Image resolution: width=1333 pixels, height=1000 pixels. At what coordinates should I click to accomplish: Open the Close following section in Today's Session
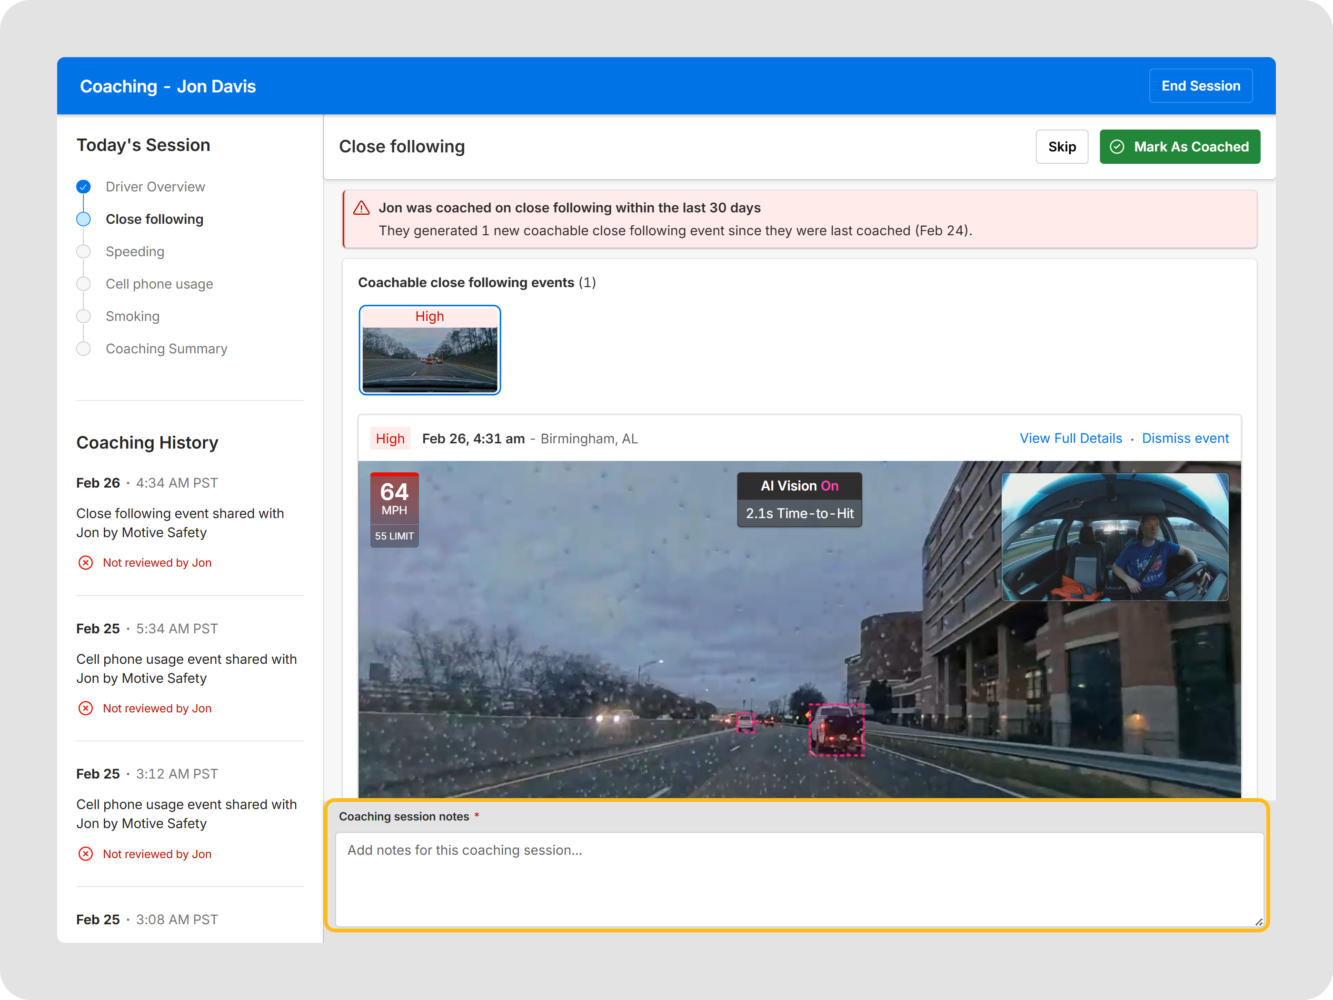pos(154,219)
